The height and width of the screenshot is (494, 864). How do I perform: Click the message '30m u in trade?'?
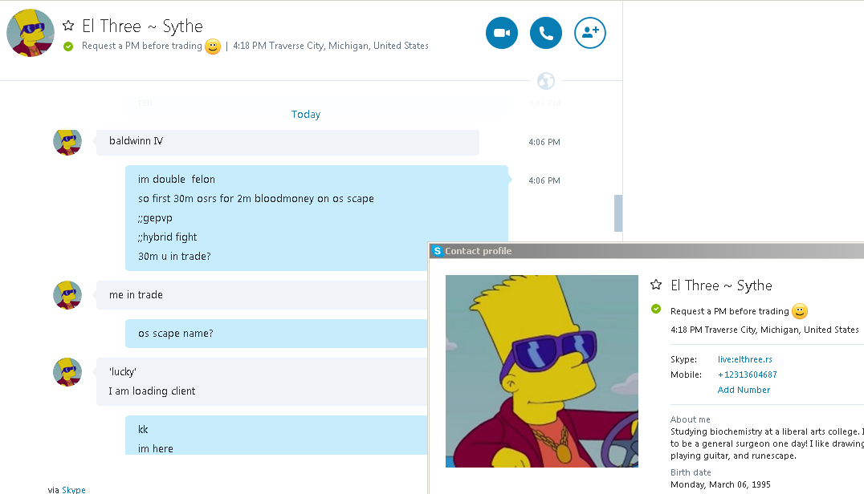(174, 257)
